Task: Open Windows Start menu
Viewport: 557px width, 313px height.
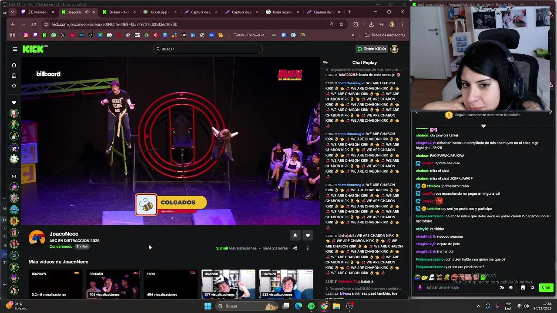Action: click(208, 306)
